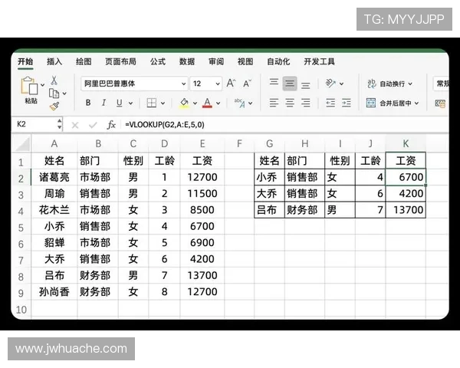Select column A header
This screenshot has width=460, height=368.
coord(54,144)
